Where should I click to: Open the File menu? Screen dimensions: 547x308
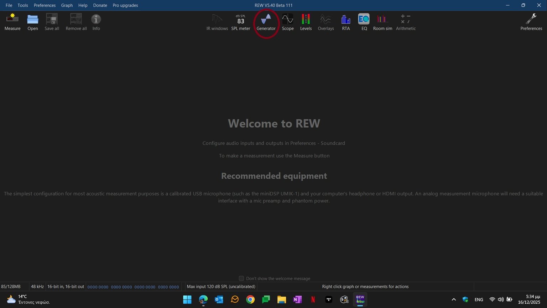9,5
